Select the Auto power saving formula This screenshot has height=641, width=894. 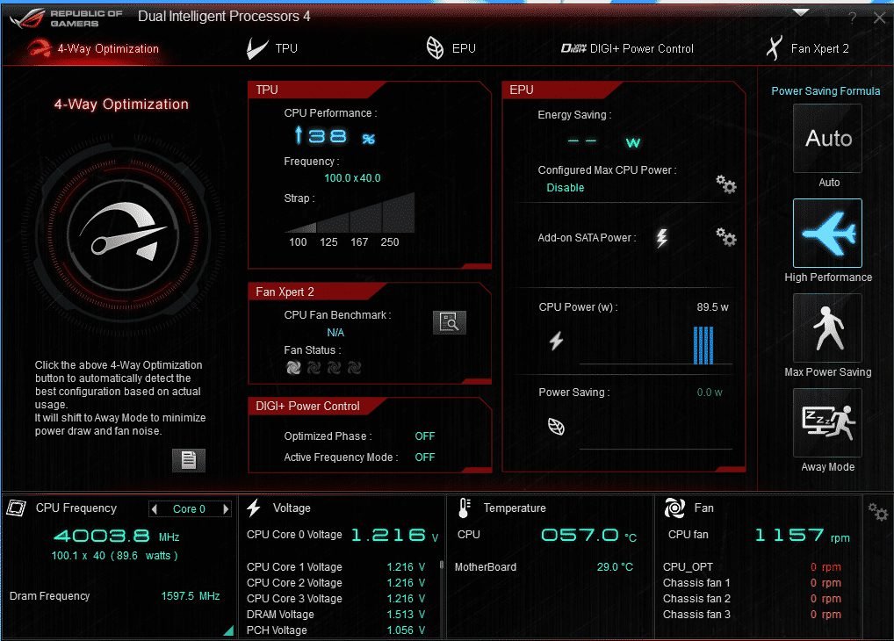[827, 139]
